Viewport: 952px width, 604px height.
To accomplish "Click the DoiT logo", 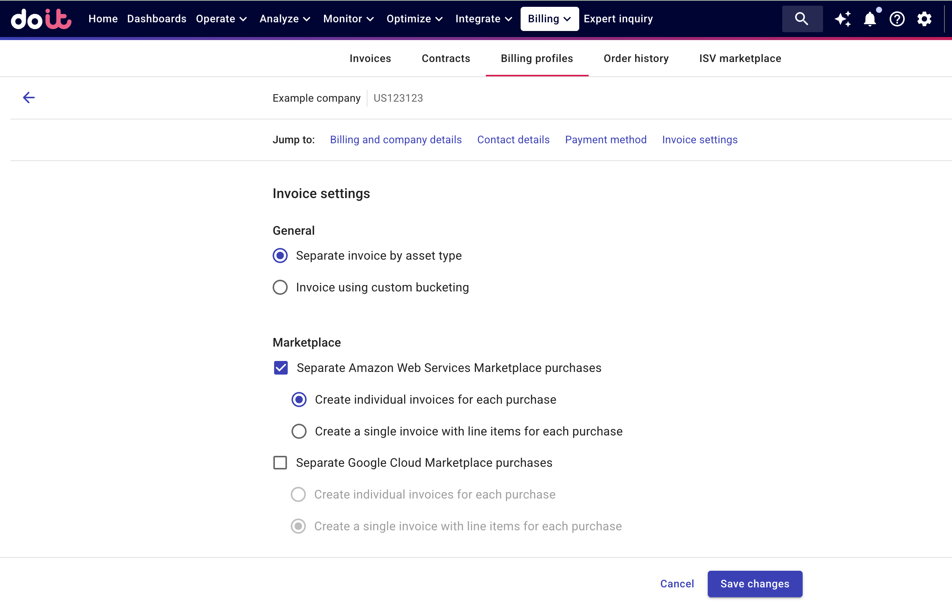I will pos(41,19).
